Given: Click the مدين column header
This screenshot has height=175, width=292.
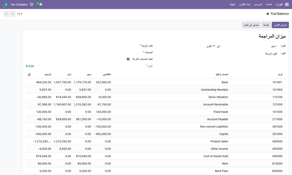Looking at the screenshot, I should pos(89,74).
